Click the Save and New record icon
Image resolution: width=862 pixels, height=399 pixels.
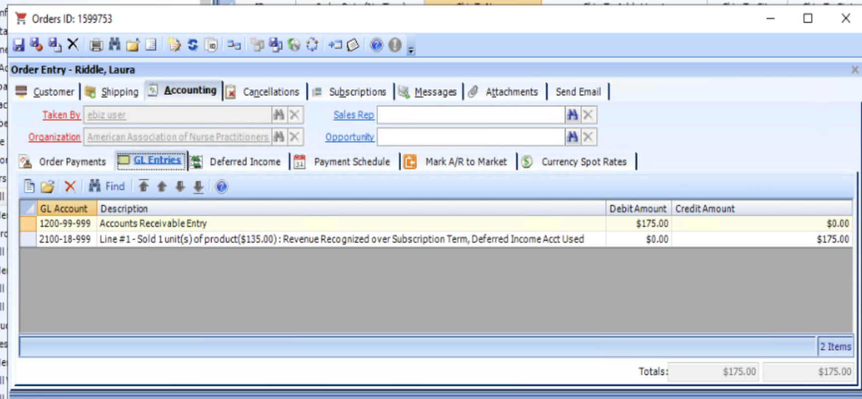tap(55, 45)
